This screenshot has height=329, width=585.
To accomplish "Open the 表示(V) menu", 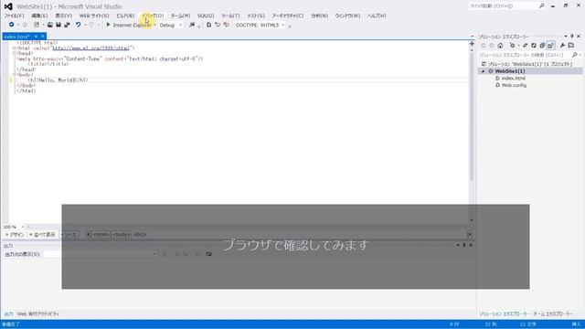I will [x=63, y=16].
